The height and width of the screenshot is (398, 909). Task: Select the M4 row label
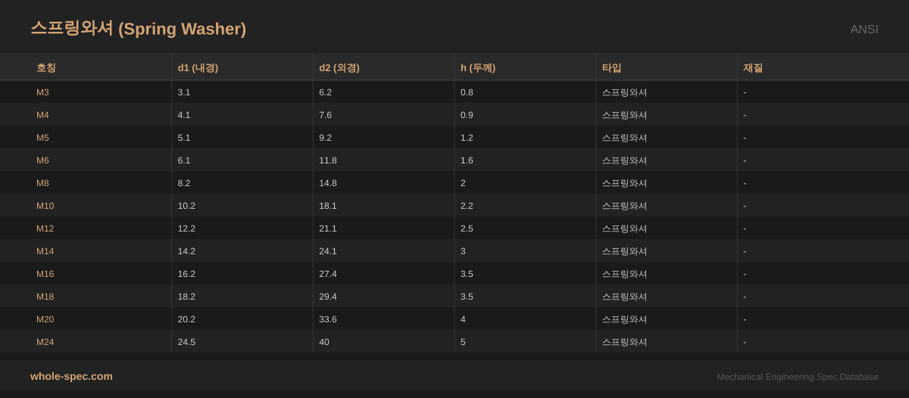point(42,115)
